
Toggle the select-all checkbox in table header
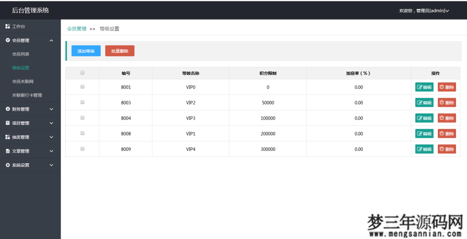point(83,73)
